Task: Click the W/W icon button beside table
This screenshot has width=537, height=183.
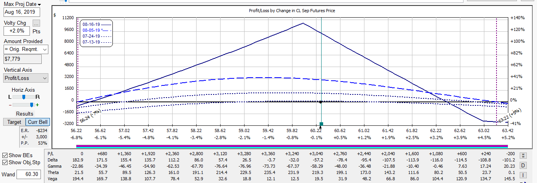Action: pos(523,156)
